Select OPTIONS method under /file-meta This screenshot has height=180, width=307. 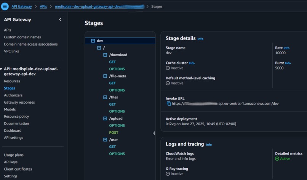click(x=117, y=90)
